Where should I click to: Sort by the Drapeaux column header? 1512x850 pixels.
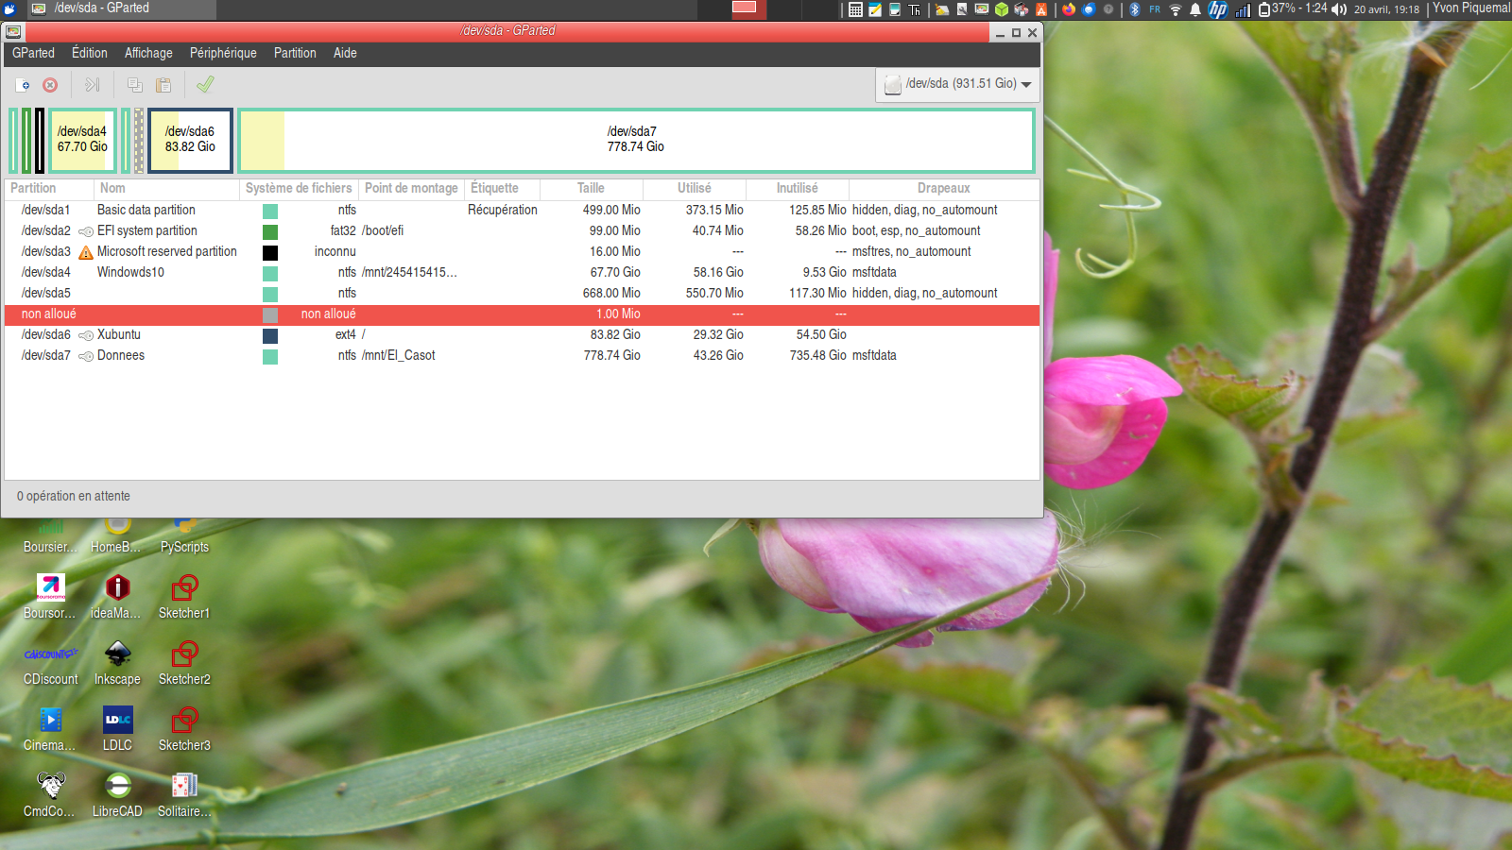click(x=943, y=189)
